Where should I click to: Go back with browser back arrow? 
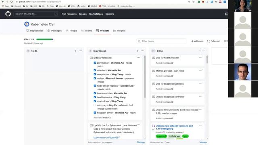(x=3, y=2)
